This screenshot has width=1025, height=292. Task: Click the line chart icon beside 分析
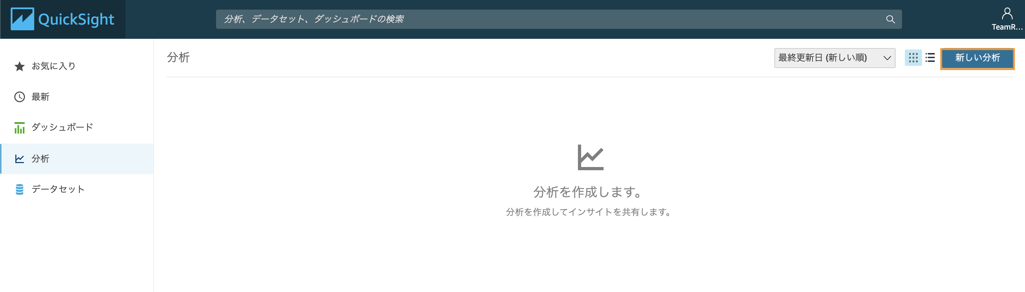pyautogui.click(x=20, y=158)
